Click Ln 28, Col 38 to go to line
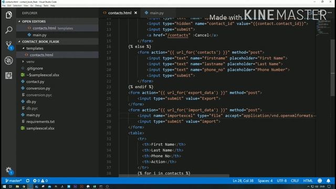Viewport: 336px width, 189px height. [243, 181]
